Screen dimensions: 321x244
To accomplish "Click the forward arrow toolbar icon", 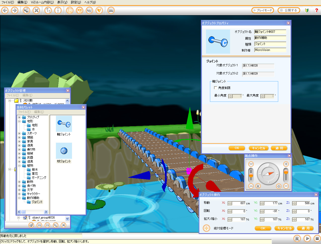I will tap(15, 10).
